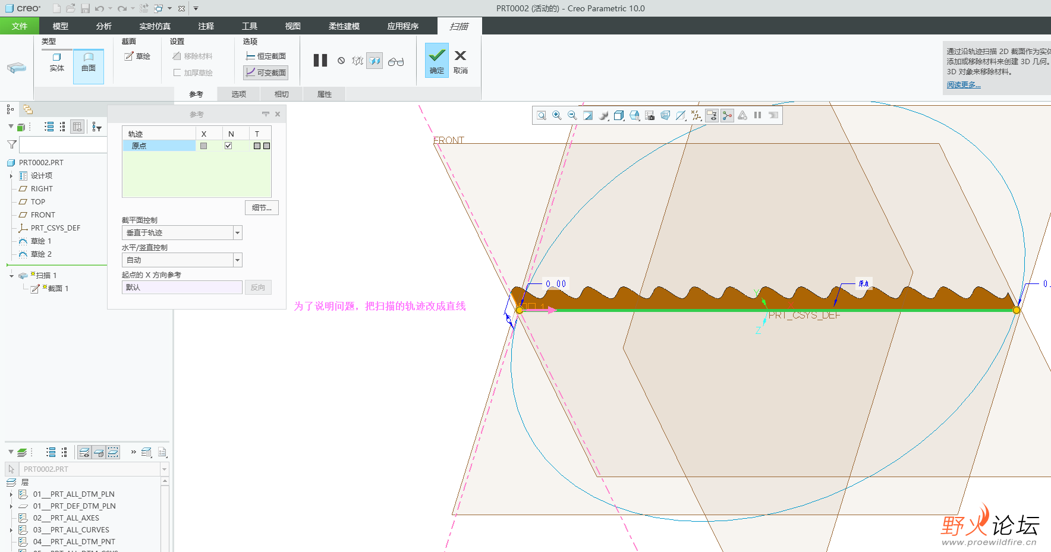Select the 原点 trajectory row
Image resolution: width=1051 pixels, height=552 pixels.
(x=159, y=146)
